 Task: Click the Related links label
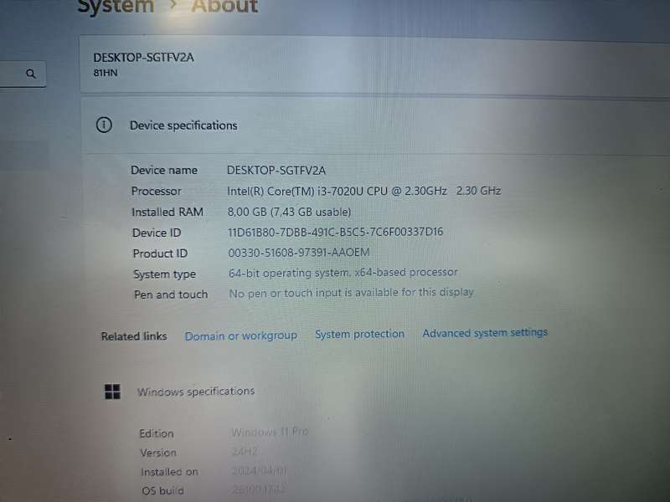(134, 336)
